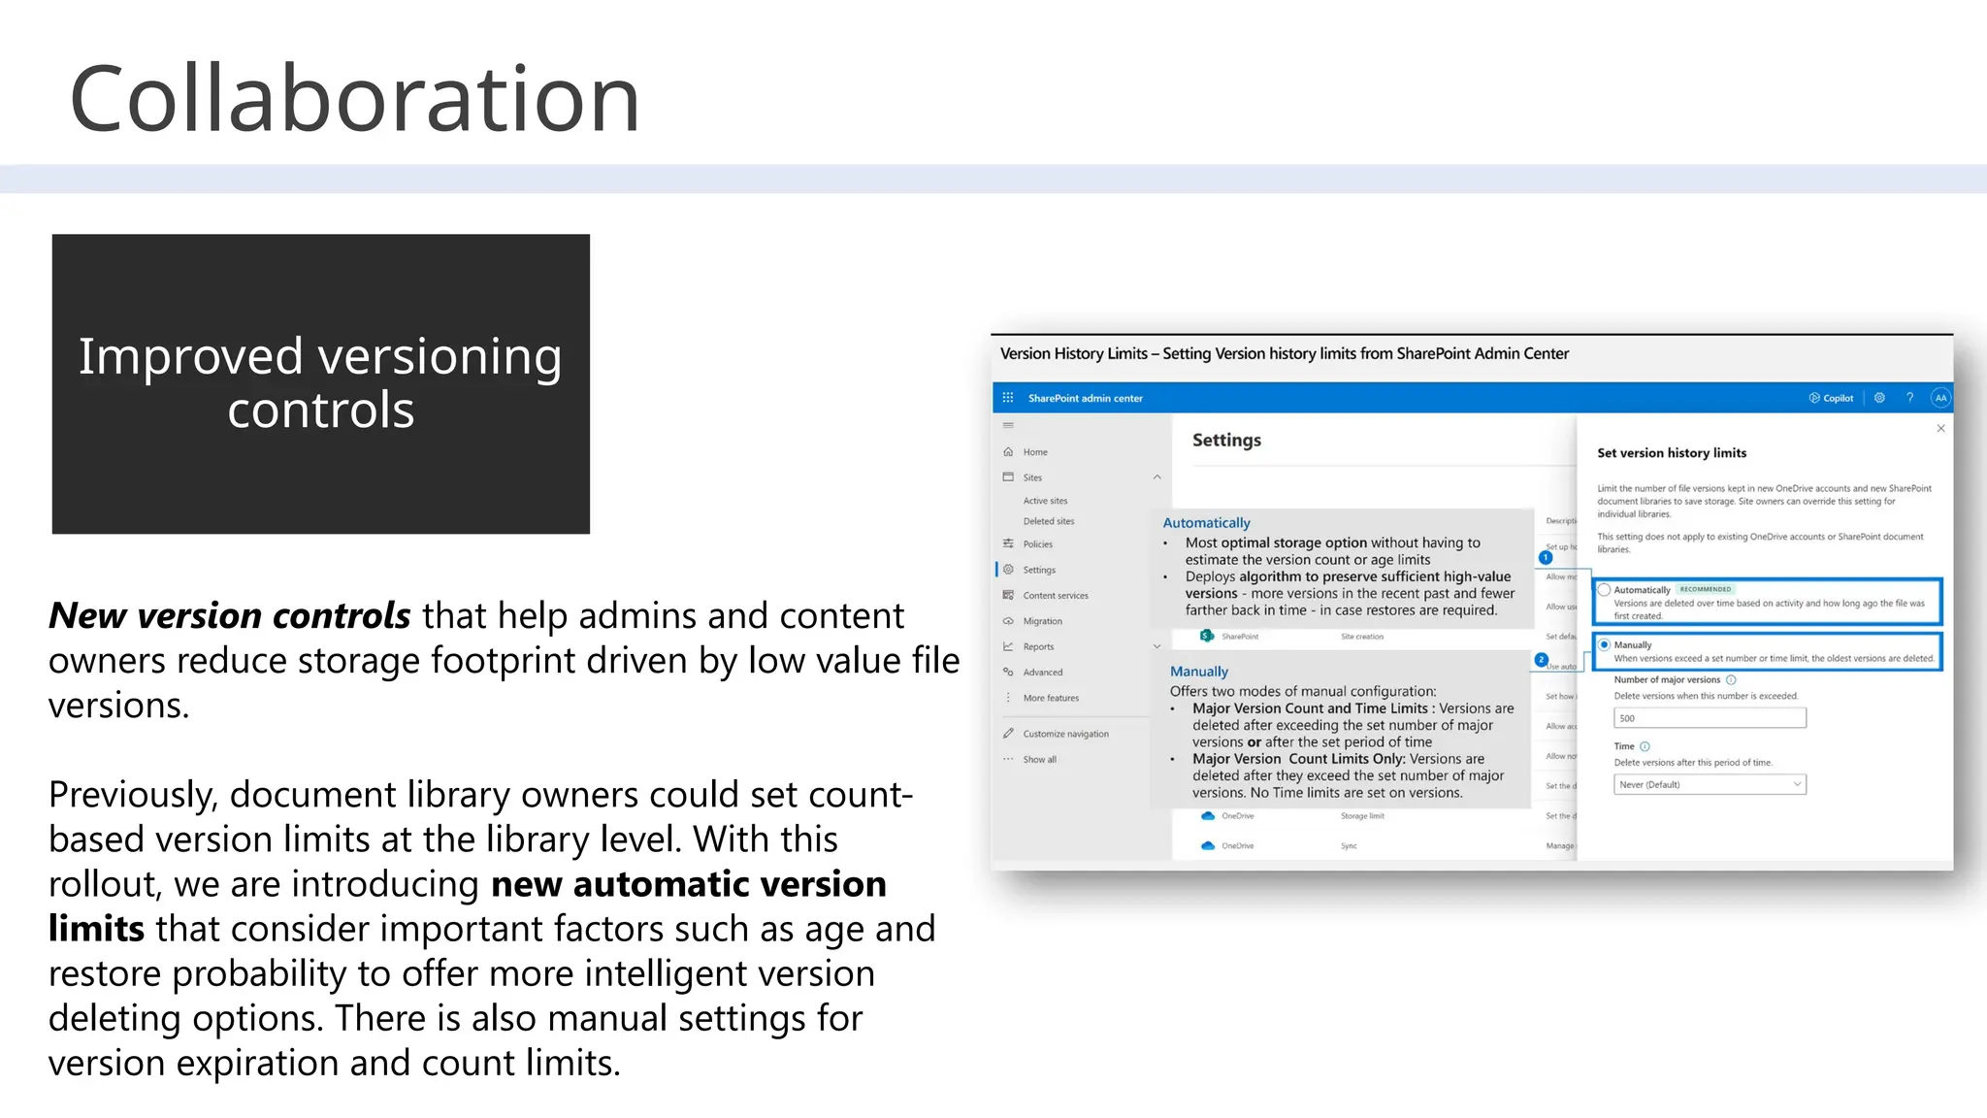Click OneDrive cloud icon in Storage limit row
This screenshot has width=1987, height=1118.
coord(1208,816)
